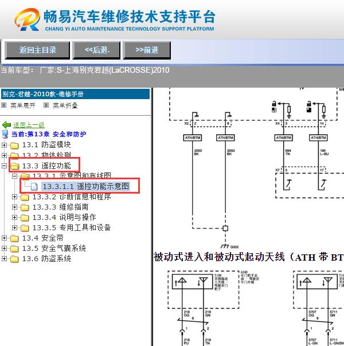The width and height of the screenshot is (344, 346).
Task: Click the 菜单折叠 icon
Action: tap(46, 105)
